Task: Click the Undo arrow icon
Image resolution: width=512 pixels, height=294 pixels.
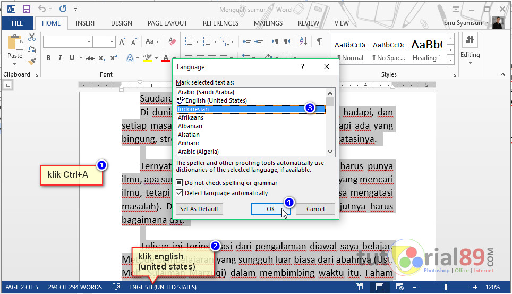Action: tap(42, 9)
